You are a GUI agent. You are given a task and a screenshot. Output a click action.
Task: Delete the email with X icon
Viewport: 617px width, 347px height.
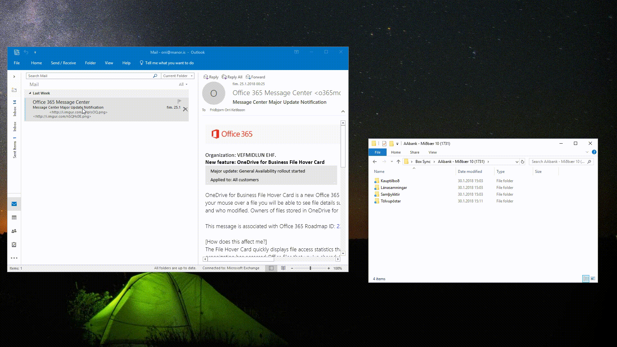click(x=185, y=110)
